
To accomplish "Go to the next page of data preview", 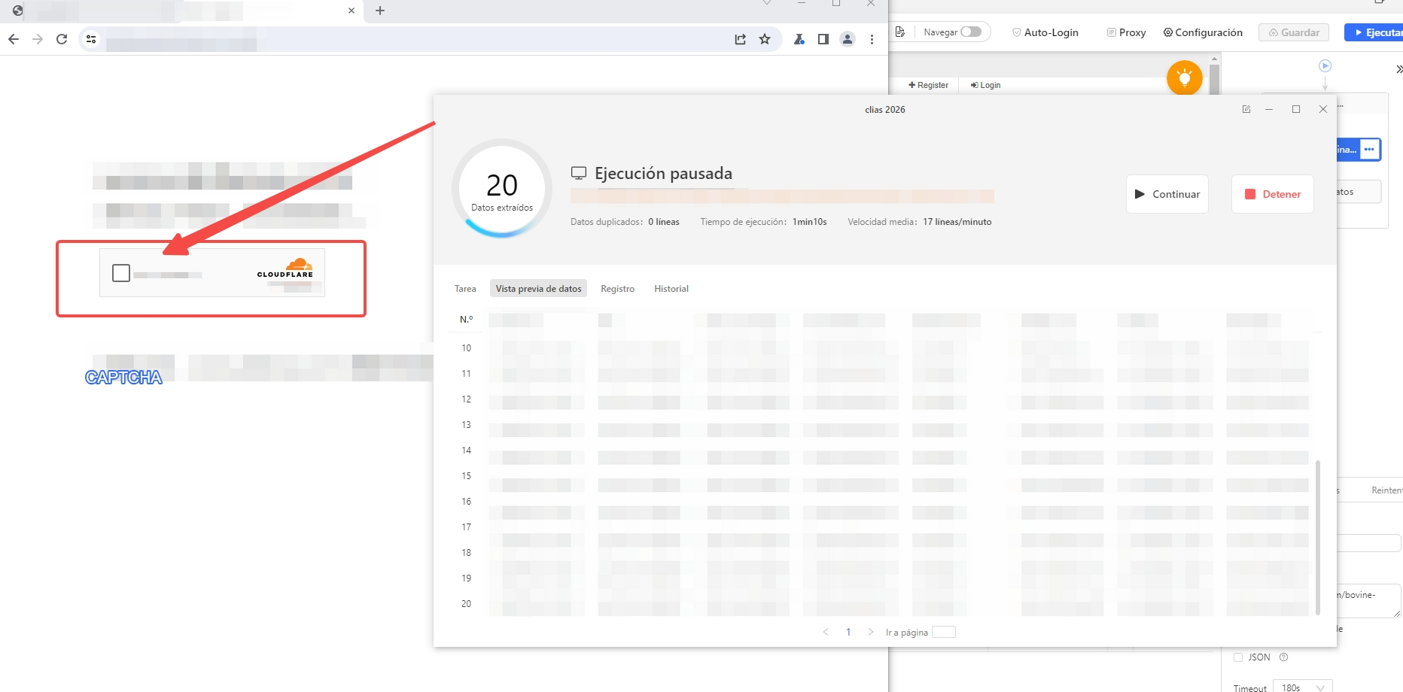I will pyautogui.click(x=871, y=632).
